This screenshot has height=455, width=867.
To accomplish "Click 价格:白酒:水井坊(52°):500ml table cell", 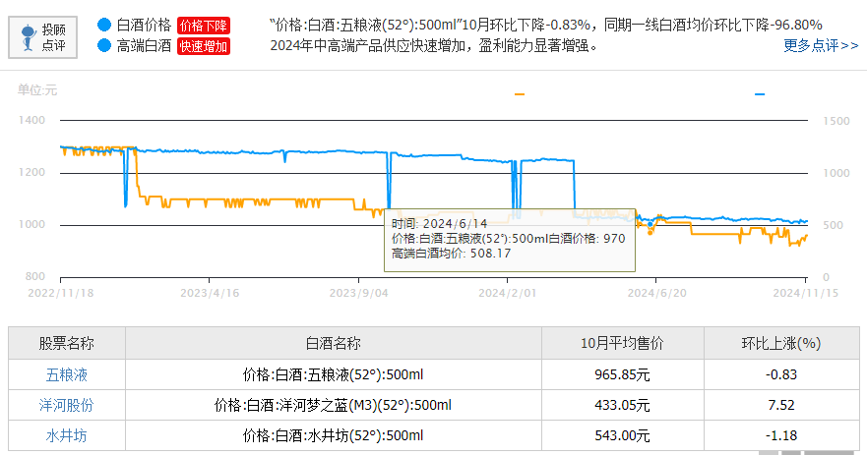I will pos(334,435).
